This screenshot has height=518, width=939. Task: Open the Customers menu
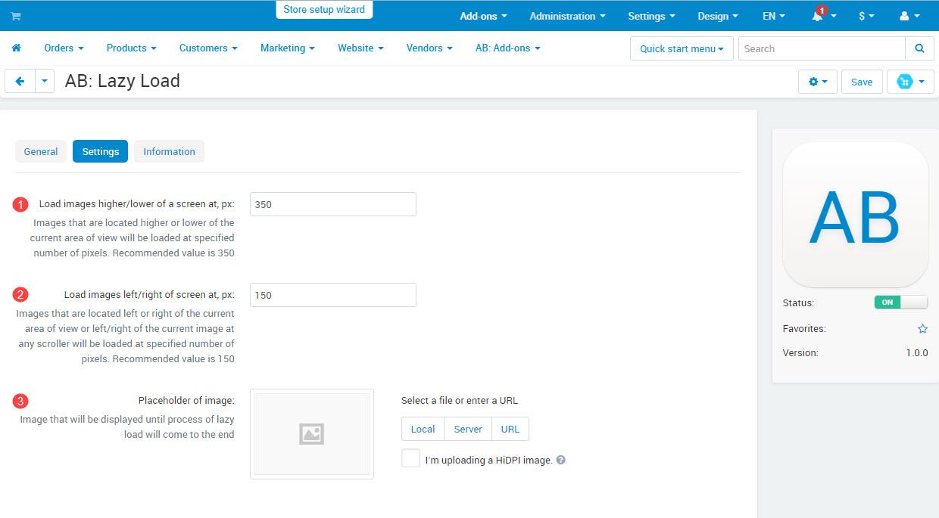click(x=208, y=48)
